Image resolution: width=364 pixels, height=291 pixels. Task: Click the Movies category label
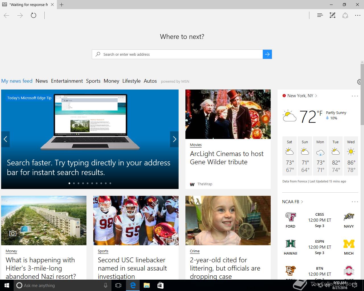tap(196, 145)
